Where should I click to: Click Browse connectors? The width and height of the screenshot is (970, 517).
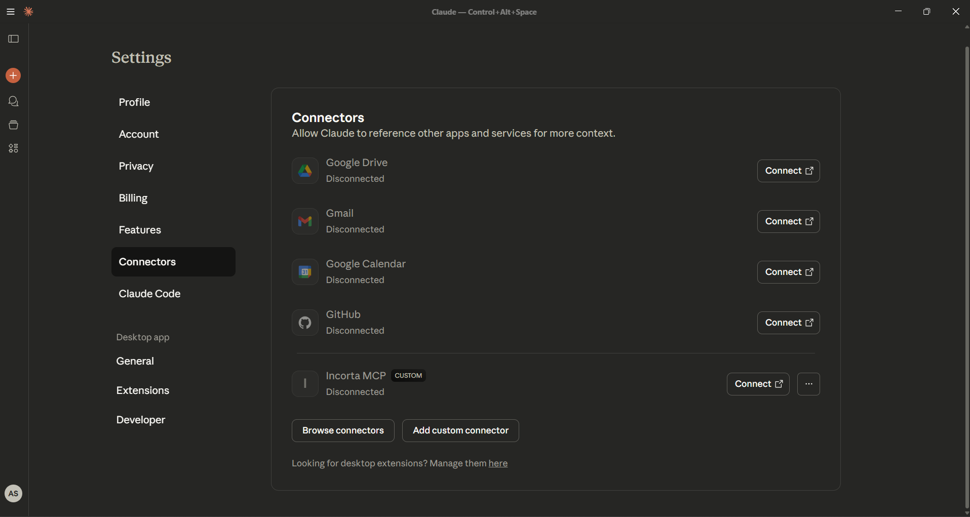343,430
